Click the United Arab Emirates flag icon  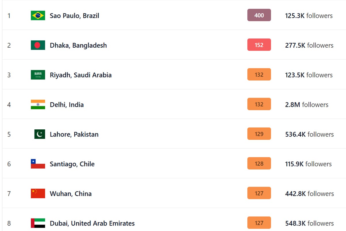[38, 223]
